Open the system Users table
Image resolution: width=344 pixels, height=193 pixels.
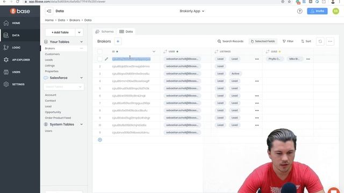coord(48,131)
